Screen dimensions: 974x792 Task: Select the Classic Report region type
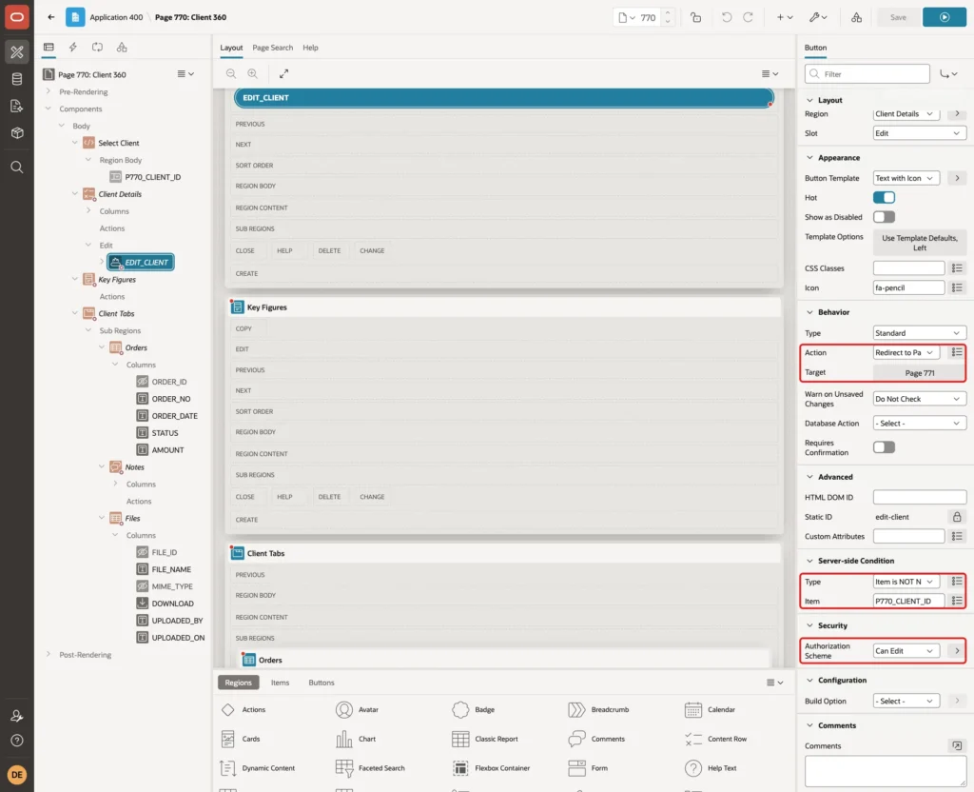click(485, 739)
